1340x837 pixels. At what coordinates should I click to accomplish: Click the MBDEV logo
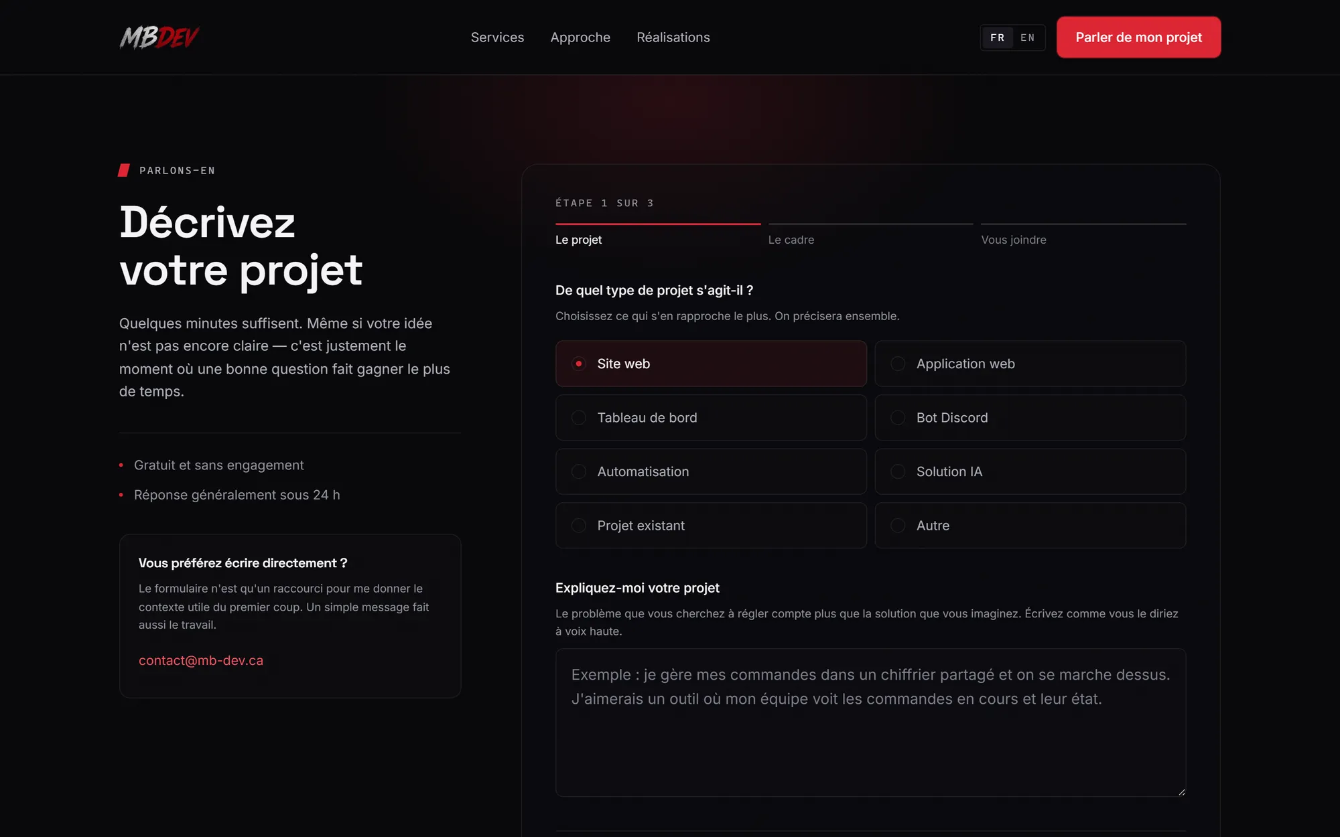[159, 37]
